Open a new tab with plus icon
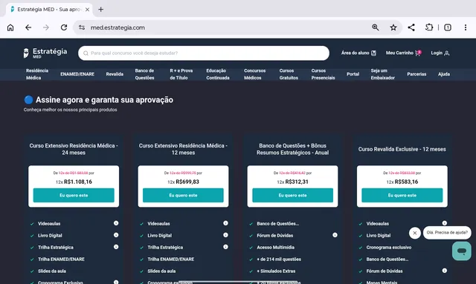 coord(101,10)
